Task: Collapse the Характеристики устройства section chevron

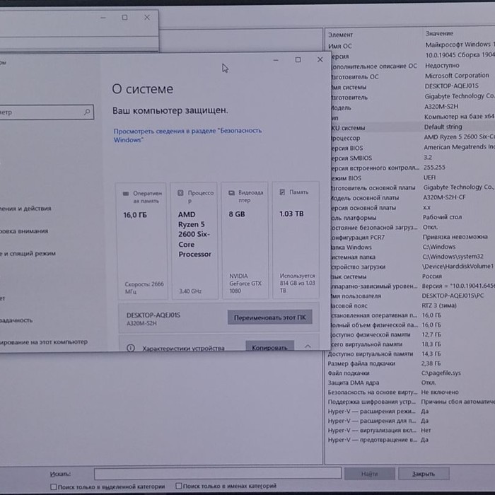Action: point(308,346)
